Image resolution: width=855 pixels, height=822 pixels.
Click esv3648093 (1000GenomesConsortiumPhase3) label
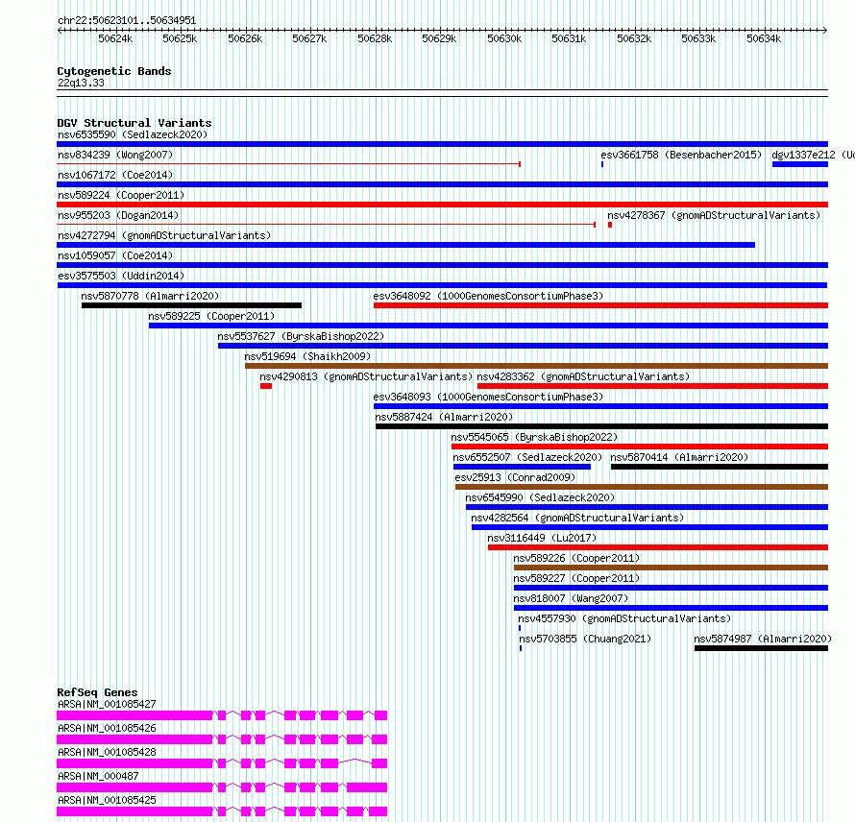pyautogui.click(x=488, y=397)
